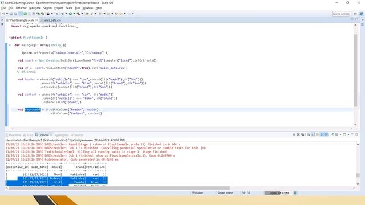365x205 pixels.
Task: Click the heap memory usage bar
Action: point(278,193)
